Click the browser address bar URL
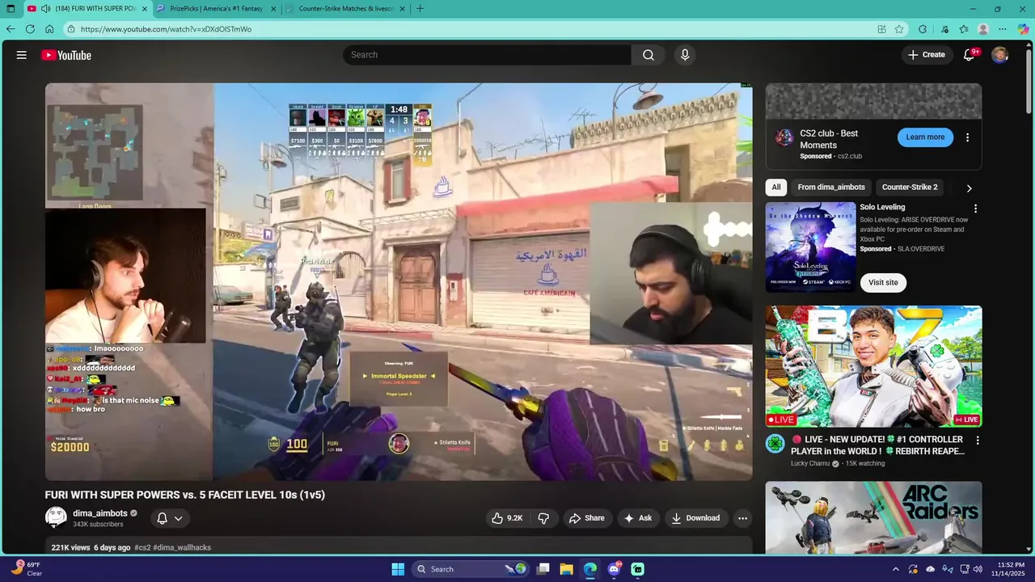 pyautogui.click(x=166, y=29)
